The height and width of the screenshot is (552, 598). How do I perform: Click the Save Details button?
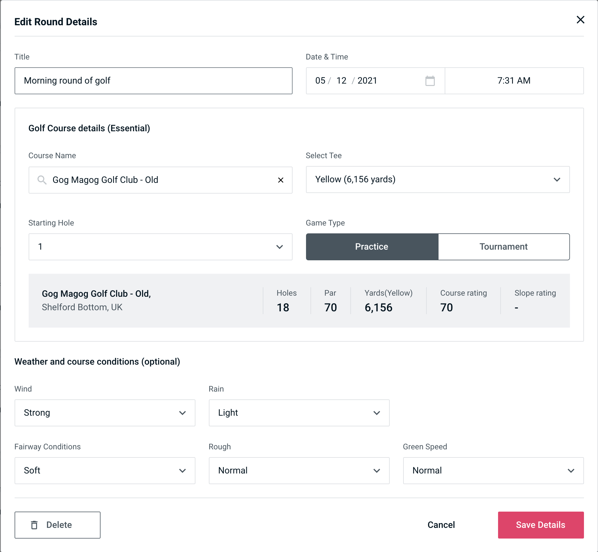pos(541,525)
